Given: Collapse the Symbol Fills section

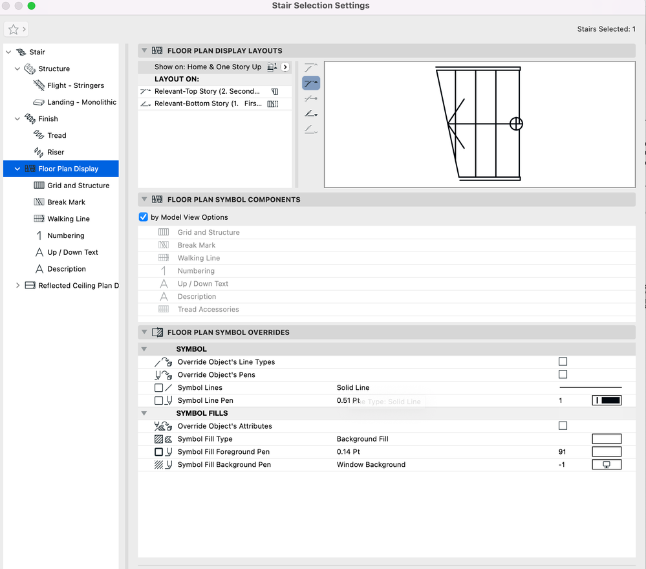Looking at the screenshot, I should 144,413.
